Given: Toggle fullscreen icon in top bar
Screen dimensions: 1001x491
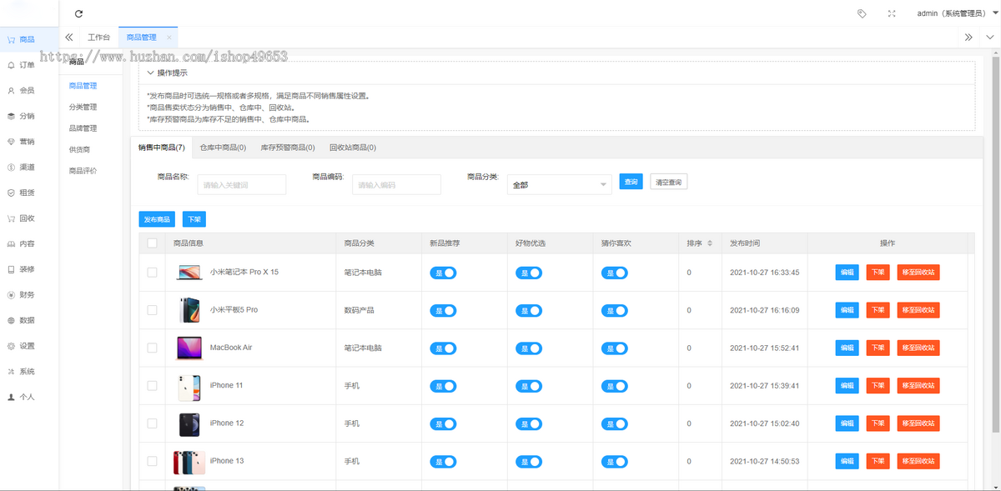Looking at the screenshot, I should [892, 13].
